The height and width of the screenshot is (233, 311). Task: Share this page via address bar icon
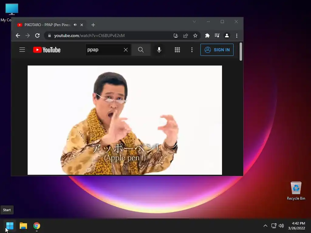coord(186,35)
